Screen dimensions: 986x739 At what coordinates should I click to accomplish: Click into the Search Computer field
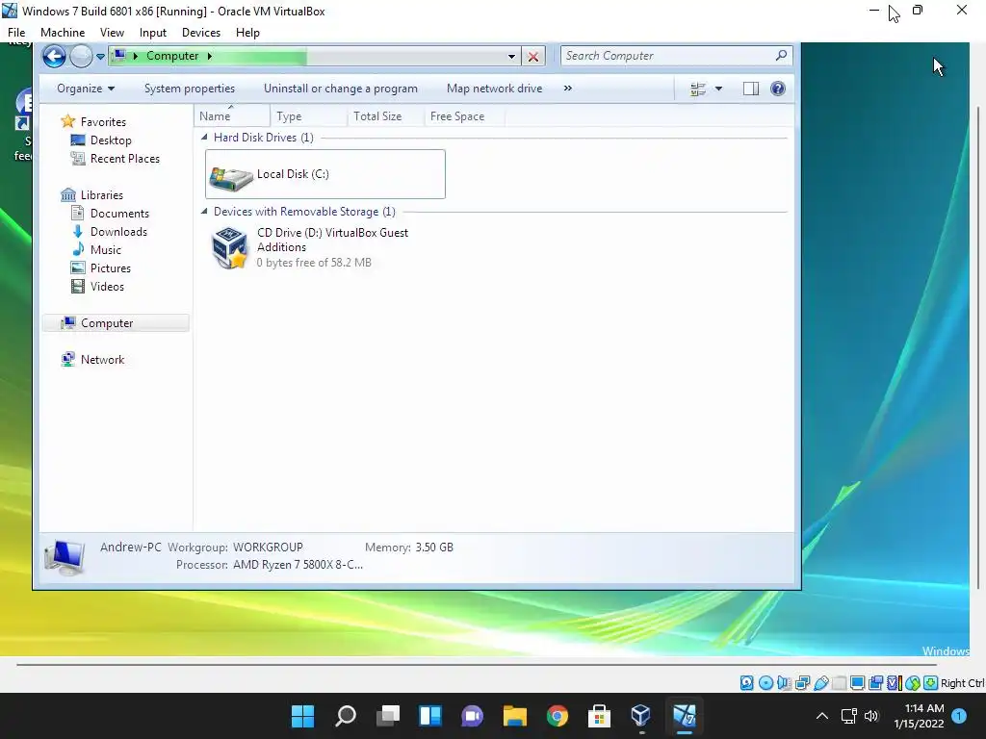pyautogui.click(x=676, y=56)
